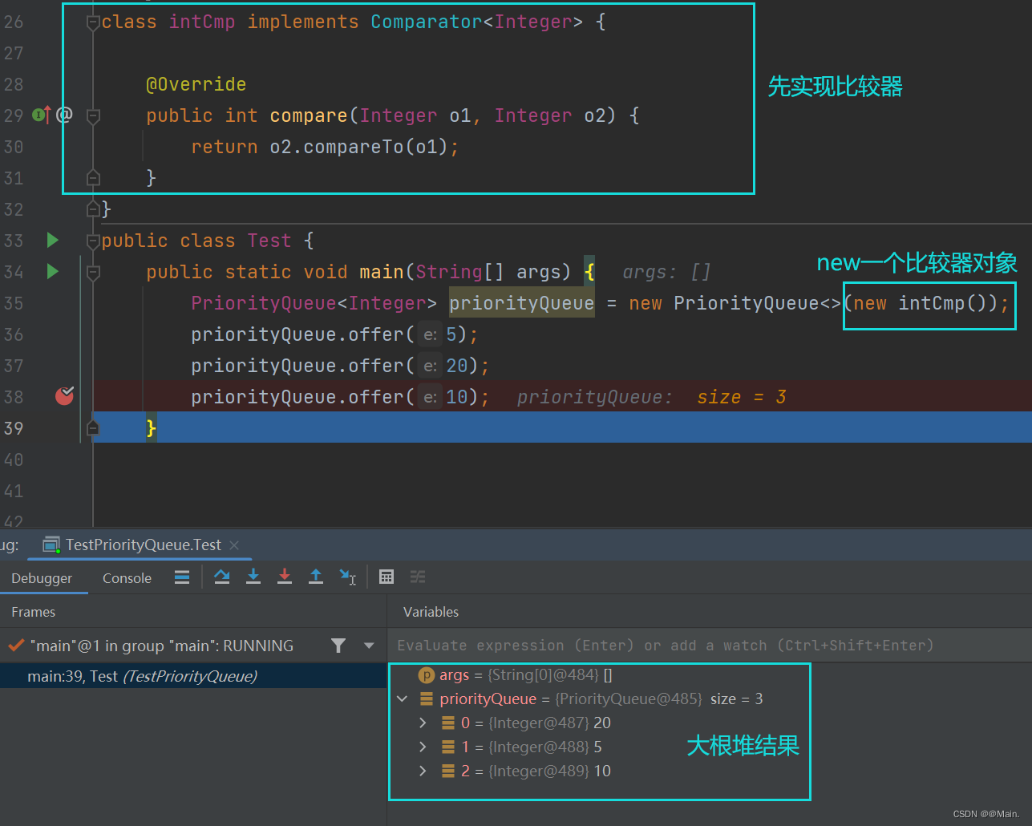
Task: Click o2.compareTo(o1) on line 30
Action: pyautogui.click(x=358, y=147)
